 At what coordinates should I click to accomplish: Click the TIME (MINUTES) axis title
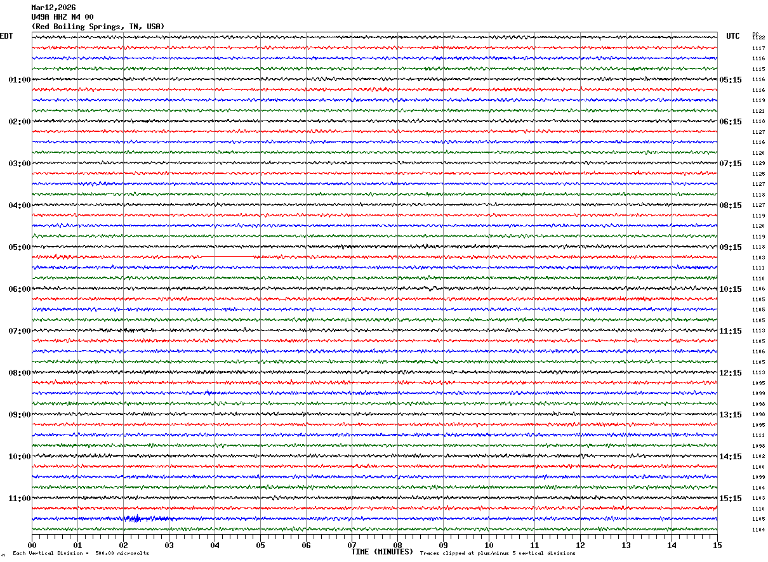click(x=382, y=552)
